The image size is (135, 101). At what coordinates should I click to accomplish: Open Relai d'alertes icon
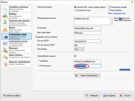point(5,57)
